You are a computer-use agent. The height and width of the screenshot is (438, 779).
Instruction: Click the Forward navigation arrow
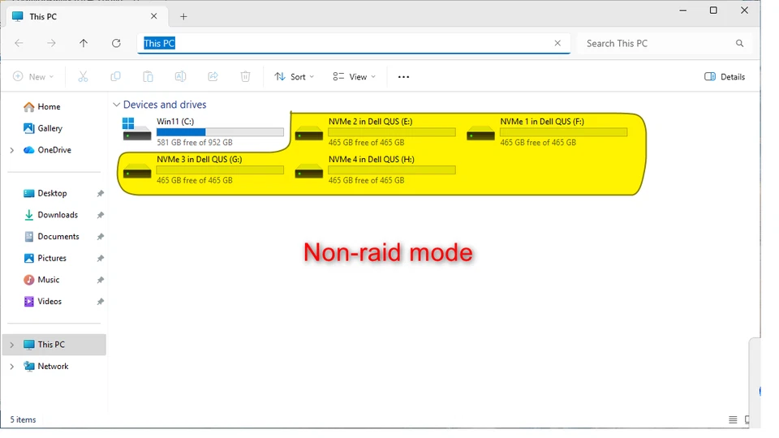coord(51,43)
